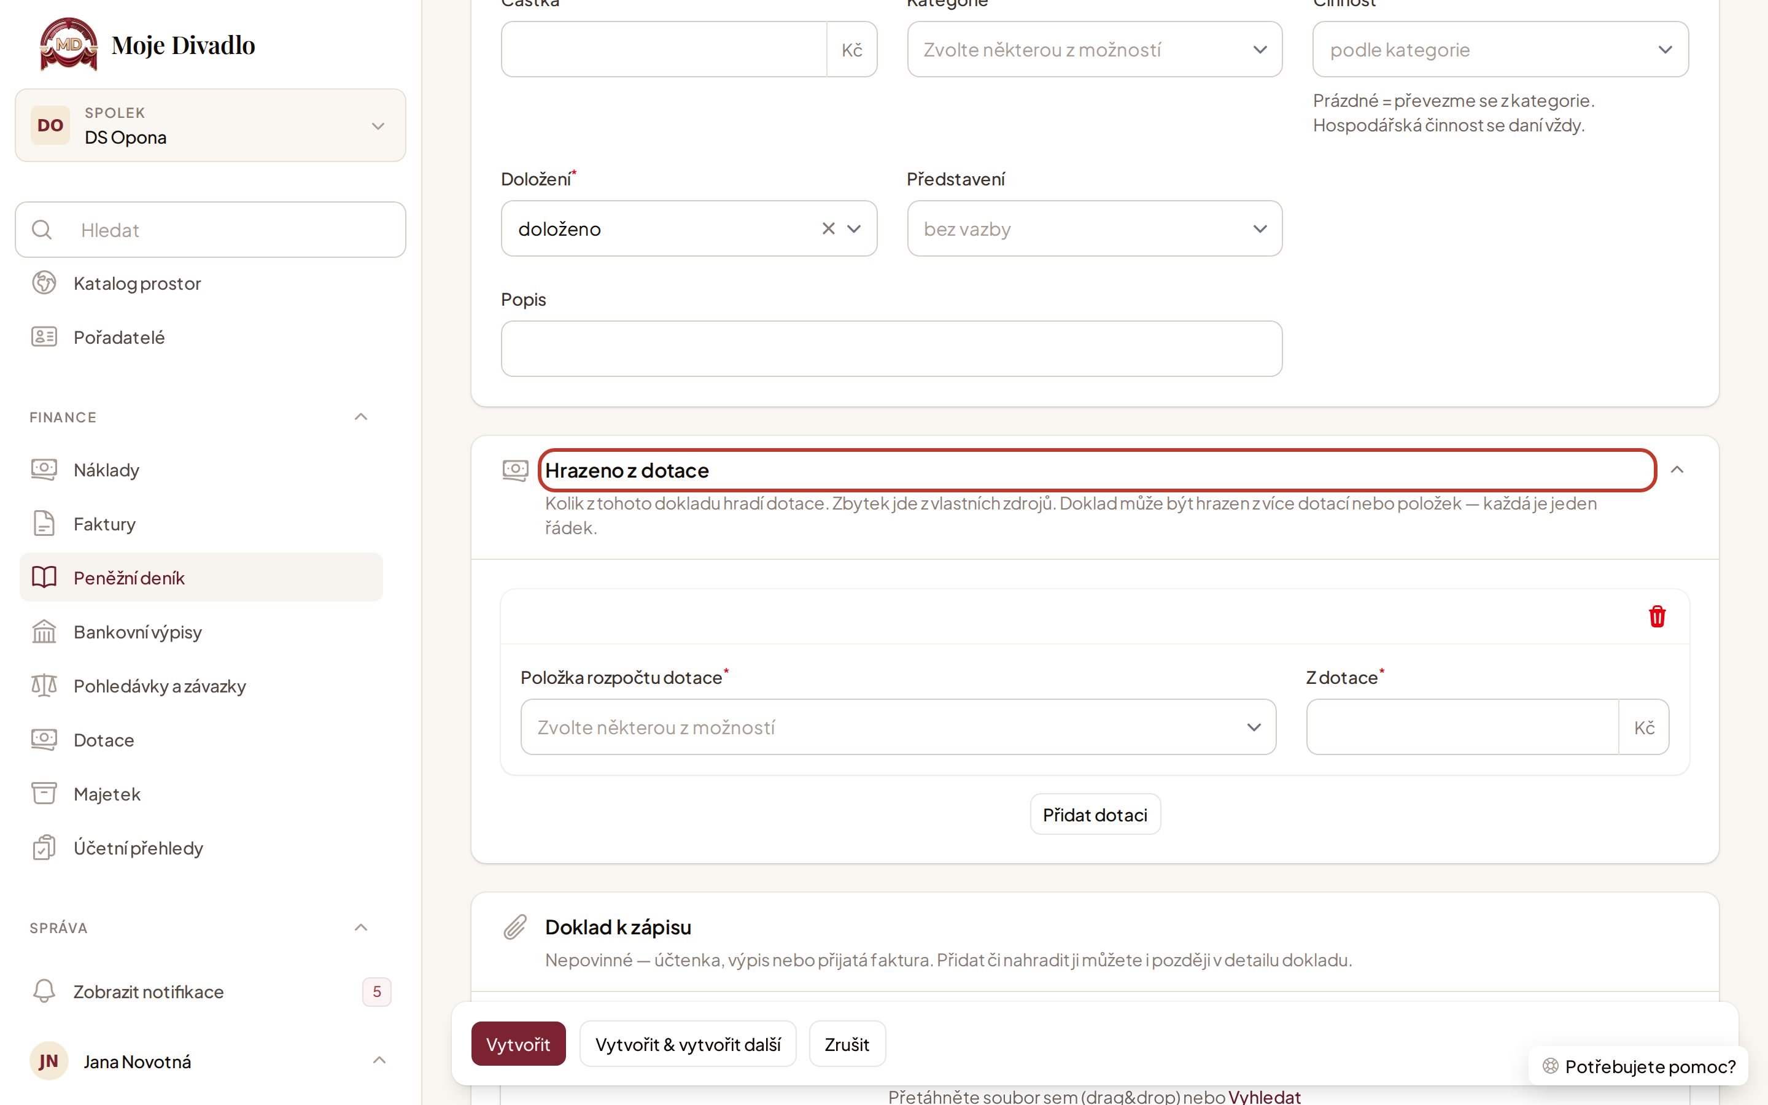Click the Pohledávky a závazky scales icon
1768x1105 pixels.
[x=44, y=686]
